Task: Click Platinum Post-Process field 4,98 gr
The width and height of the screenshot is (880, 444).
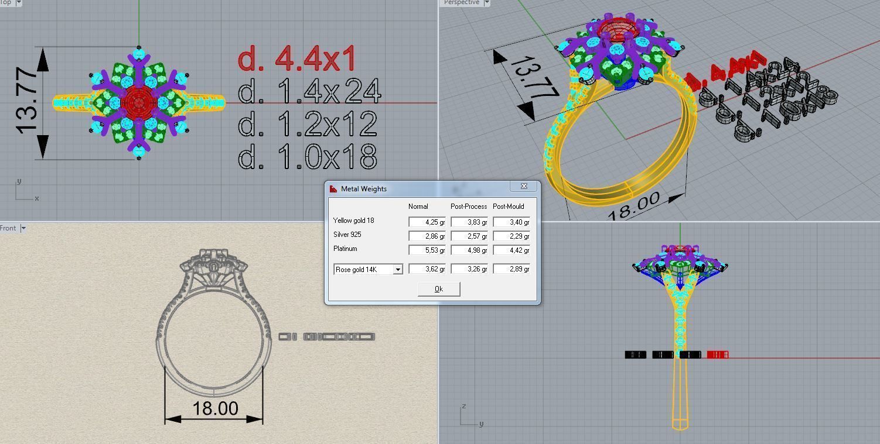Action: pos(469,250)
